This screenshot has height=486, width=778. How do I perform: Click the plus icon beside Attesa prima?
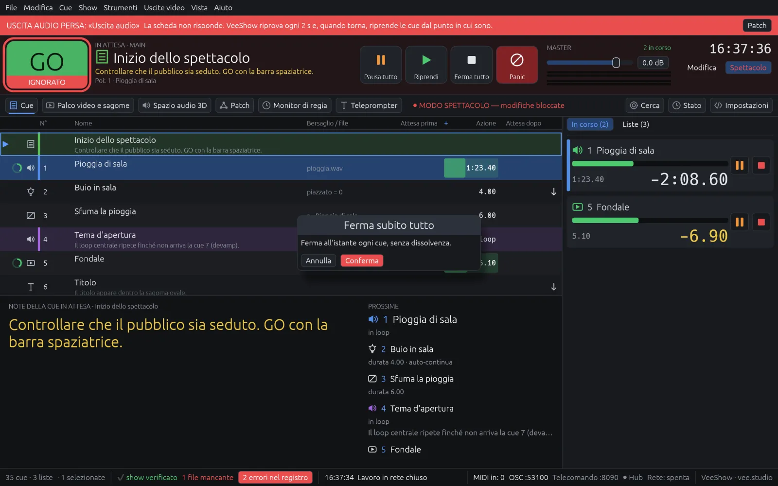[446, 123]
